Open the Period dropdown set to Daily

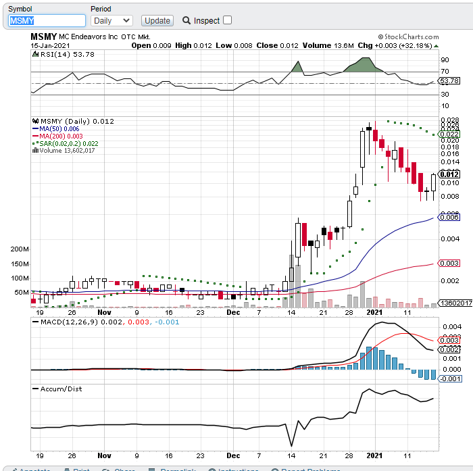(x=111, y=21)
